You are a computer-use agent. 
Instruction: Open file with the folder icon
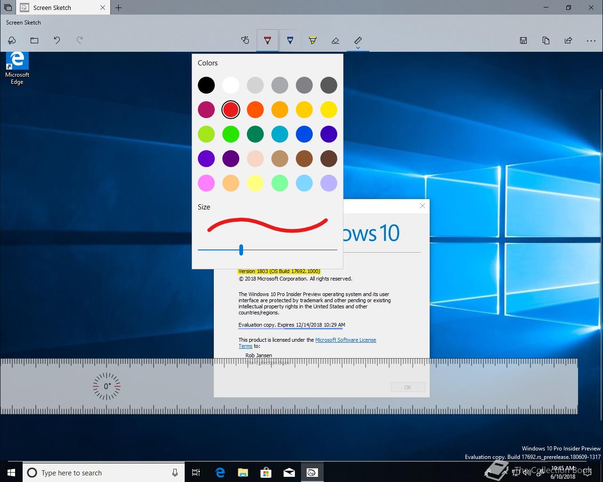[x=34, y=40]
